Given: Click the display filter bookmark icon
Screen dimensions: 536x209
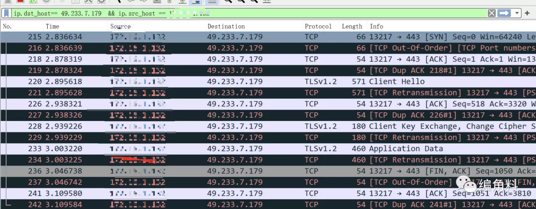Looking at the screenshot, I should coord(7,13).
